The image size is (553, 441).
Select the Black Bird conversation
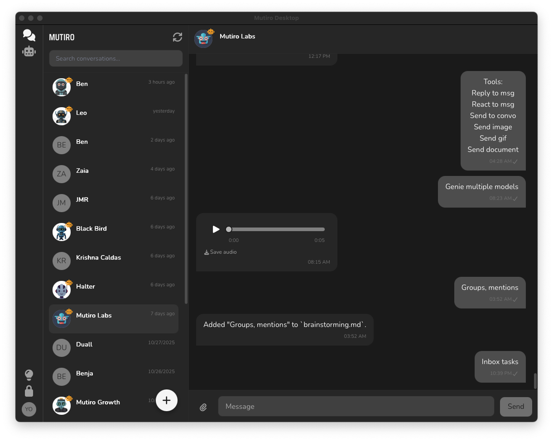[x=113, y=232]
